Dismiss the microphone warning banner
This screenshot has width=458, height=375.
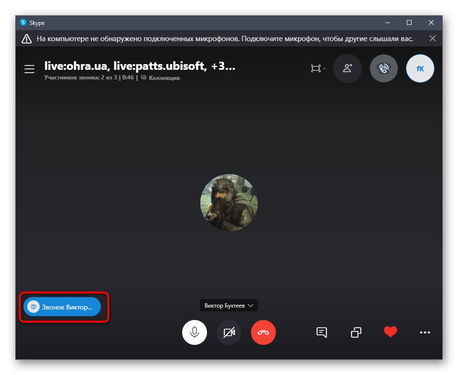tap(433, 38)
